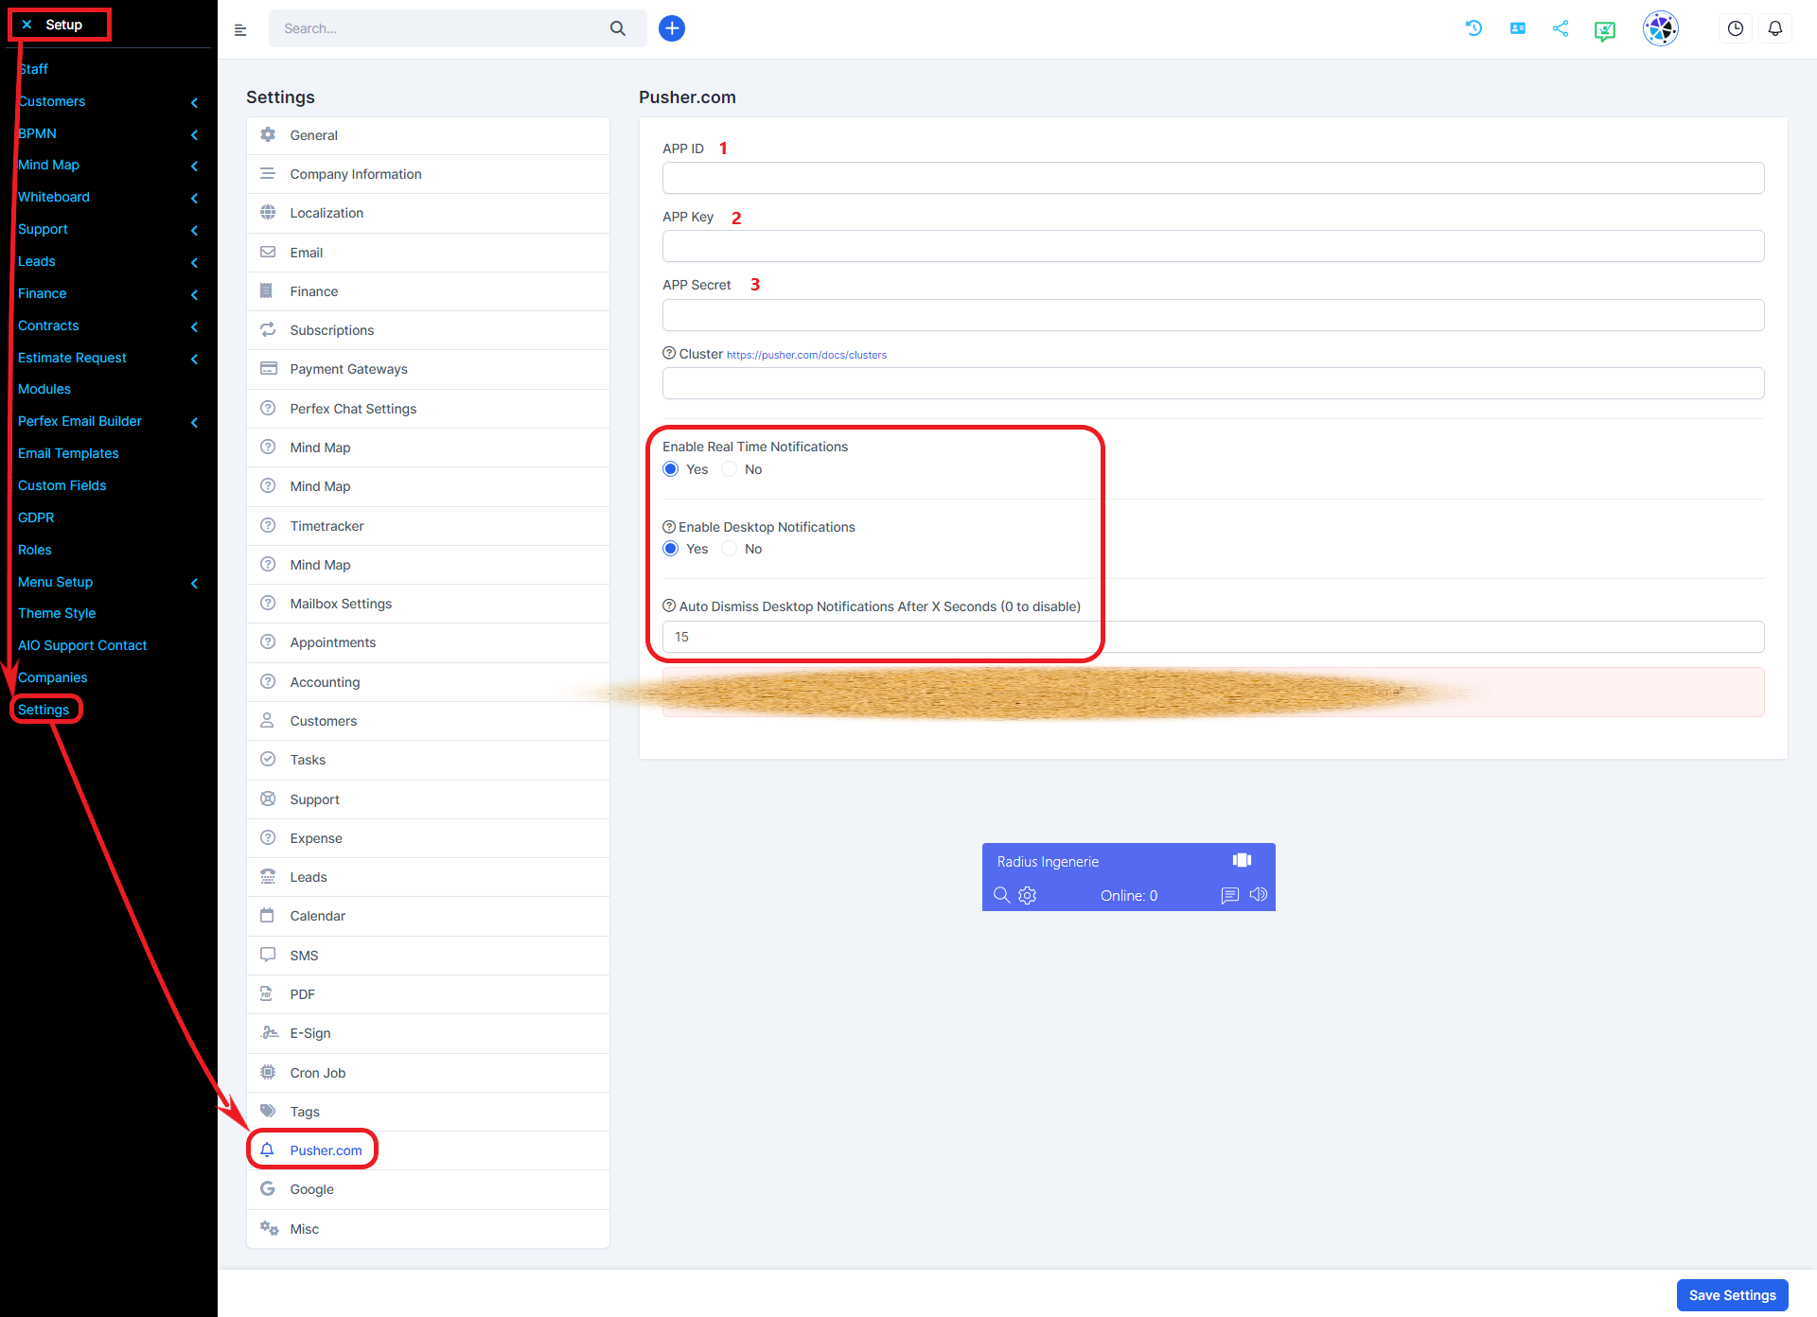The image size is (1817, 1317).
Task: Open the user profile avatar
Action: click(x=1661, y=28)
